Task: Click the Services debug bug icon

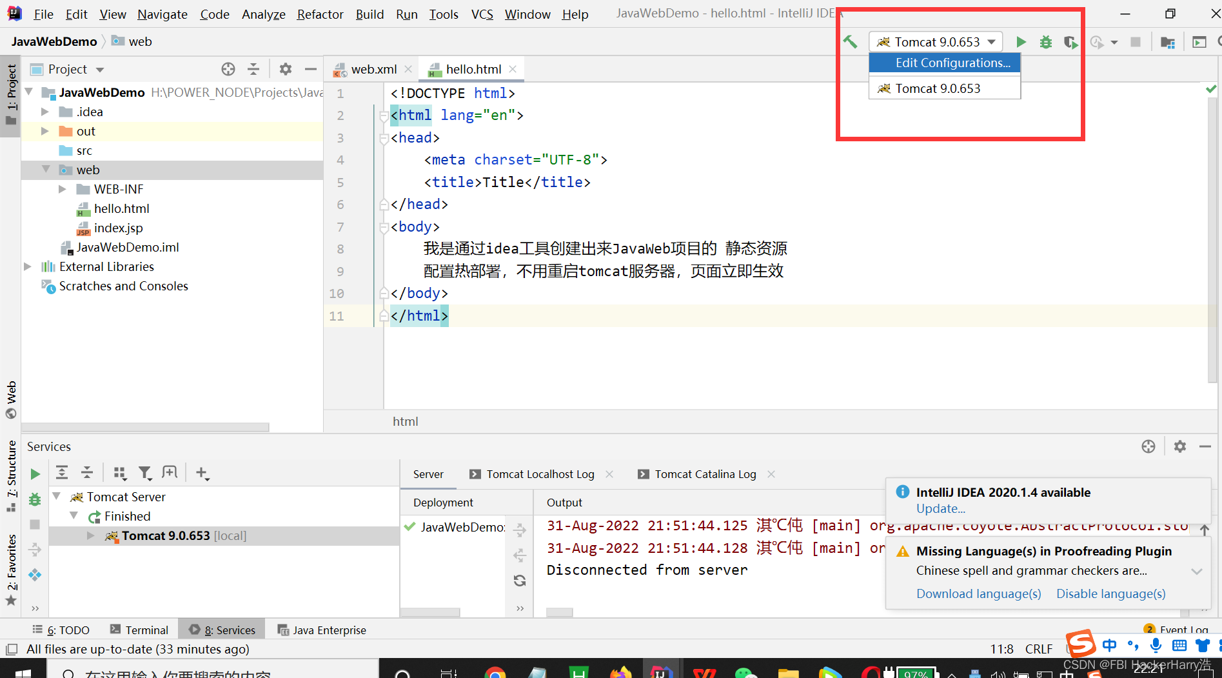Action: tap(35, 499)
